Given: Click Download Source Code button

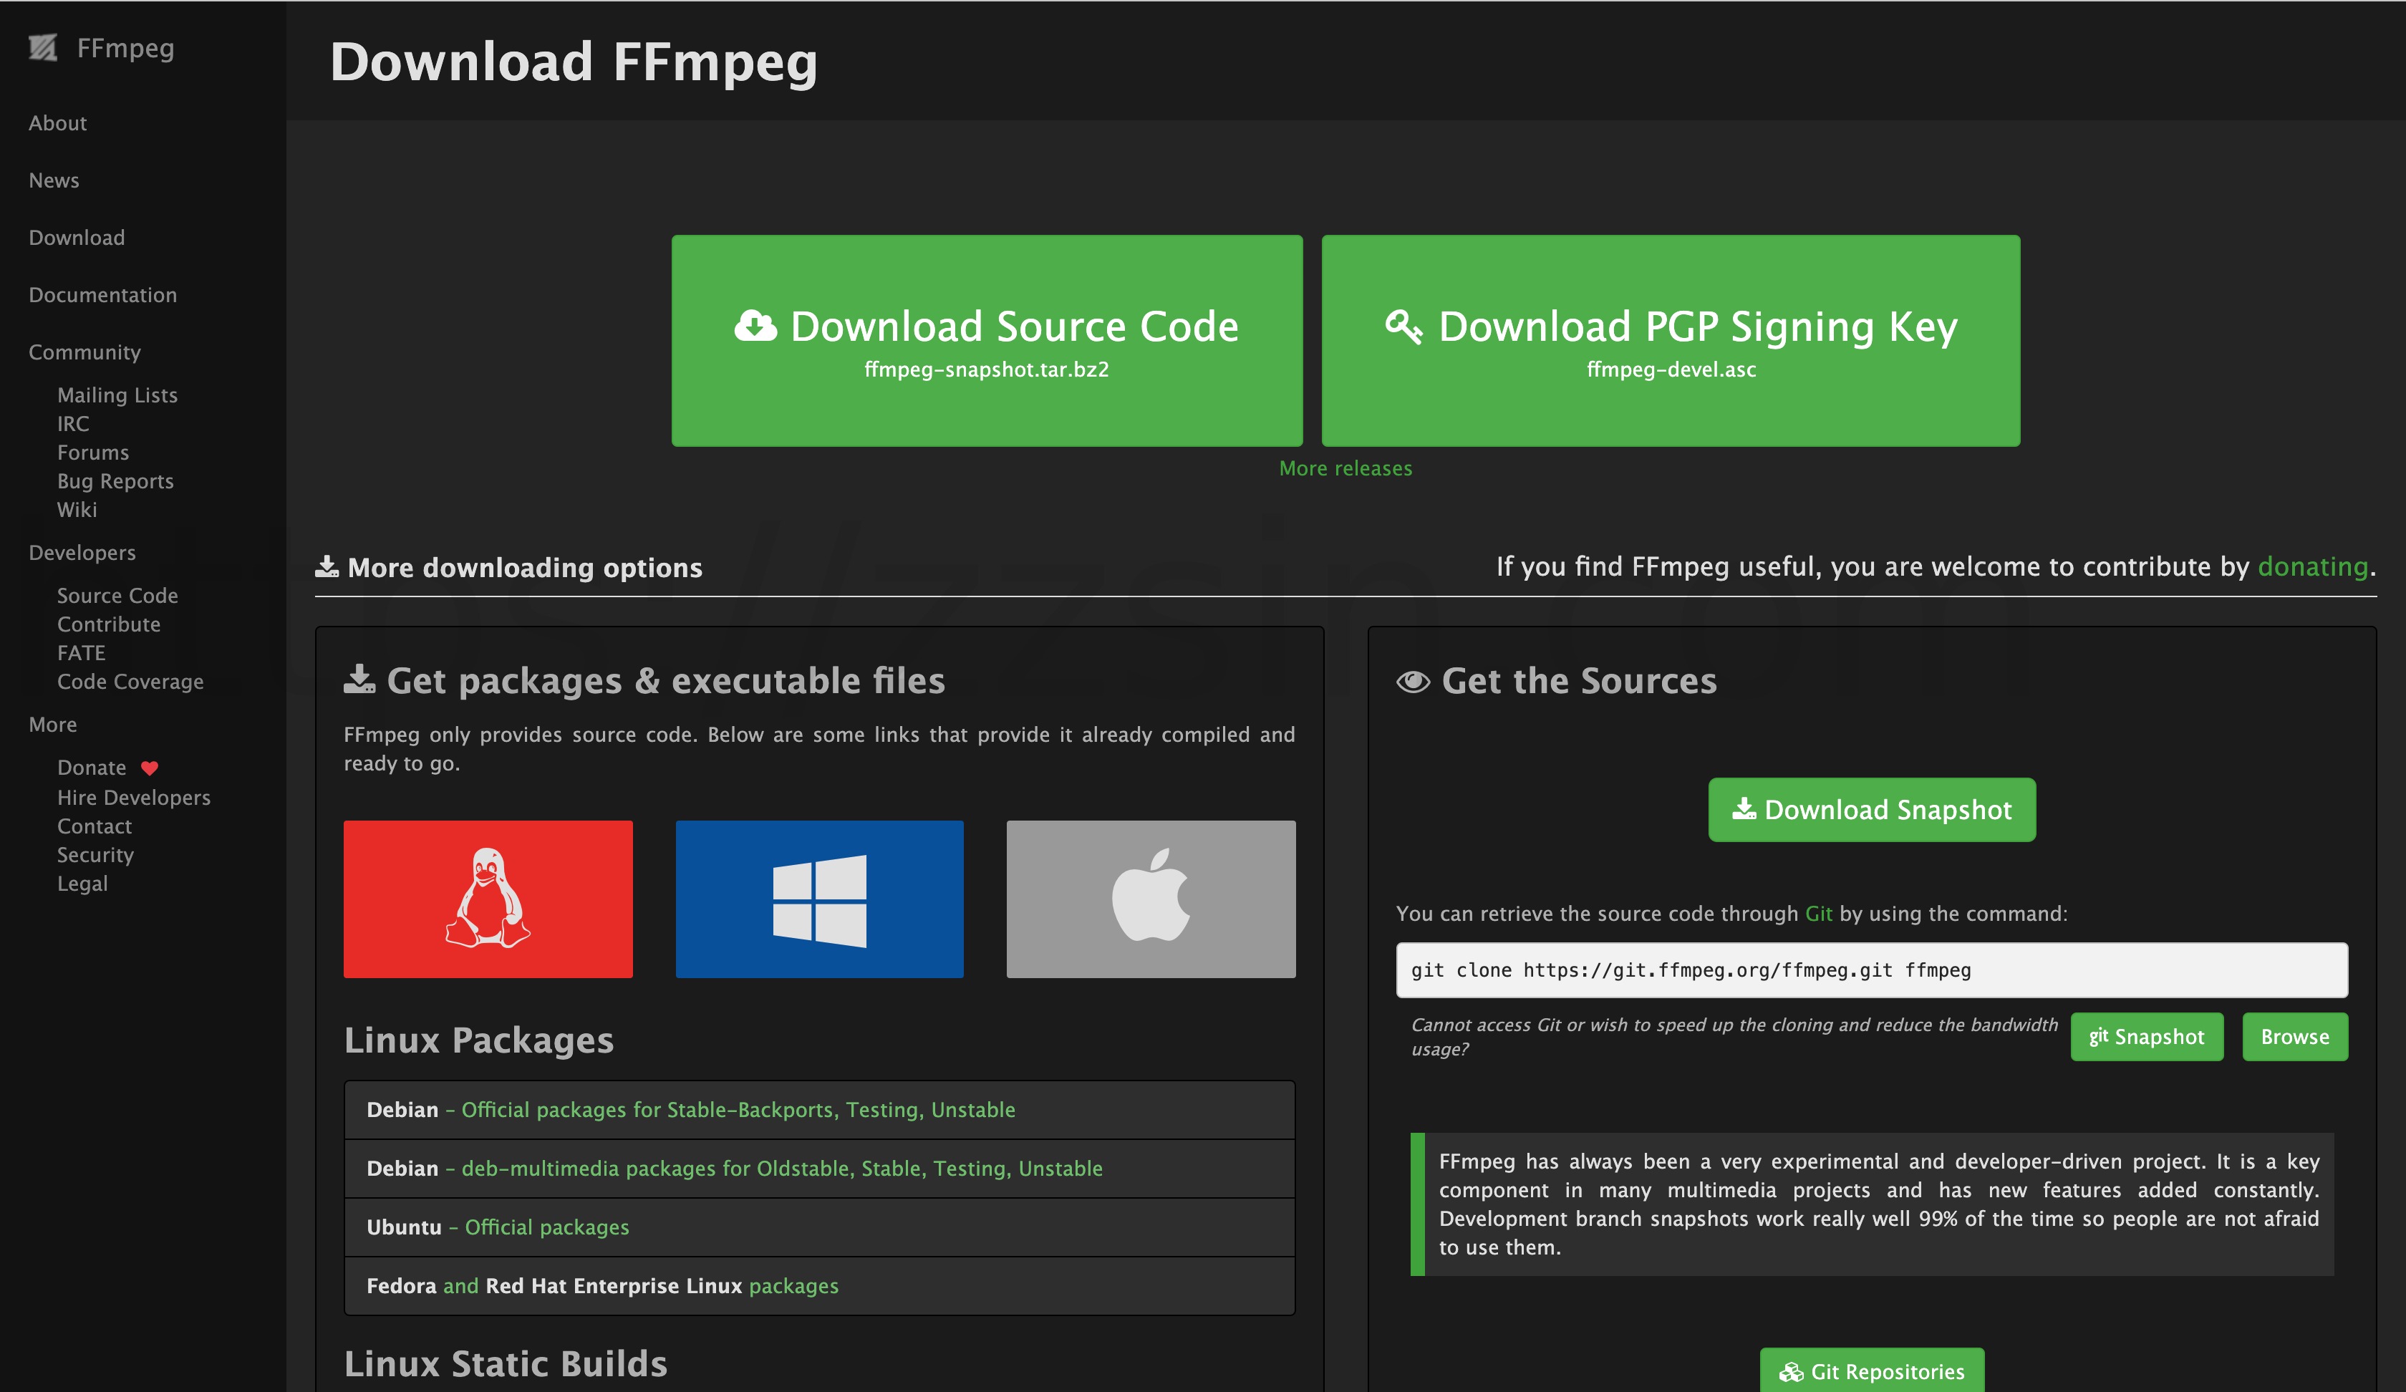Looking at the screenshot, I should [986, 341].
